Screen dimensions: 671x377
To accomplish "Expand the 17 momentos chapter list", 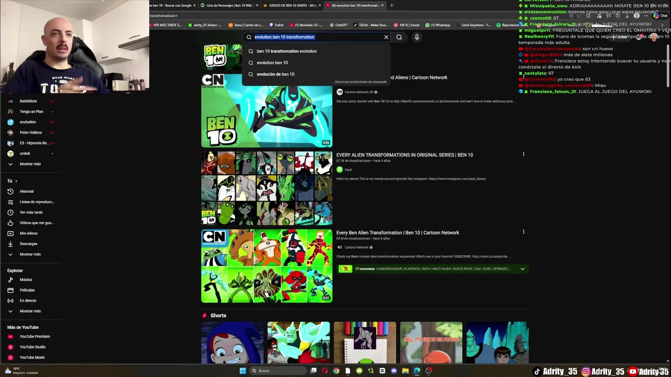I will click(522, 269).
